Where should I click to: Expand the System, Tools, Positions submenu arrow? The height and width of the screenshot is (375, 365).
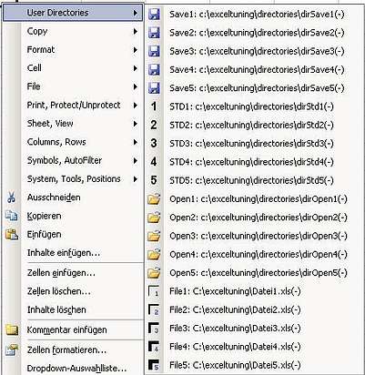click(135, 179)
